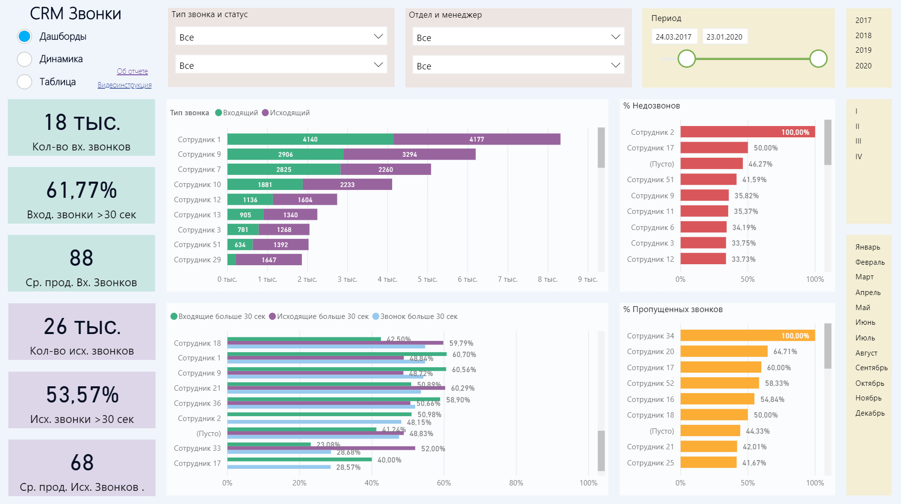Select the month Сентябрь in month filter

click(871, 368)
